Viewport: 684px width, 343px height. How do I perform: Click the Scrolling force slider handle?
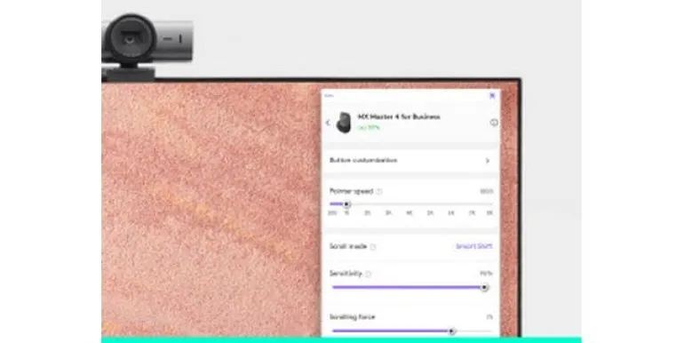pyautogui.click(x=452, y=331)
